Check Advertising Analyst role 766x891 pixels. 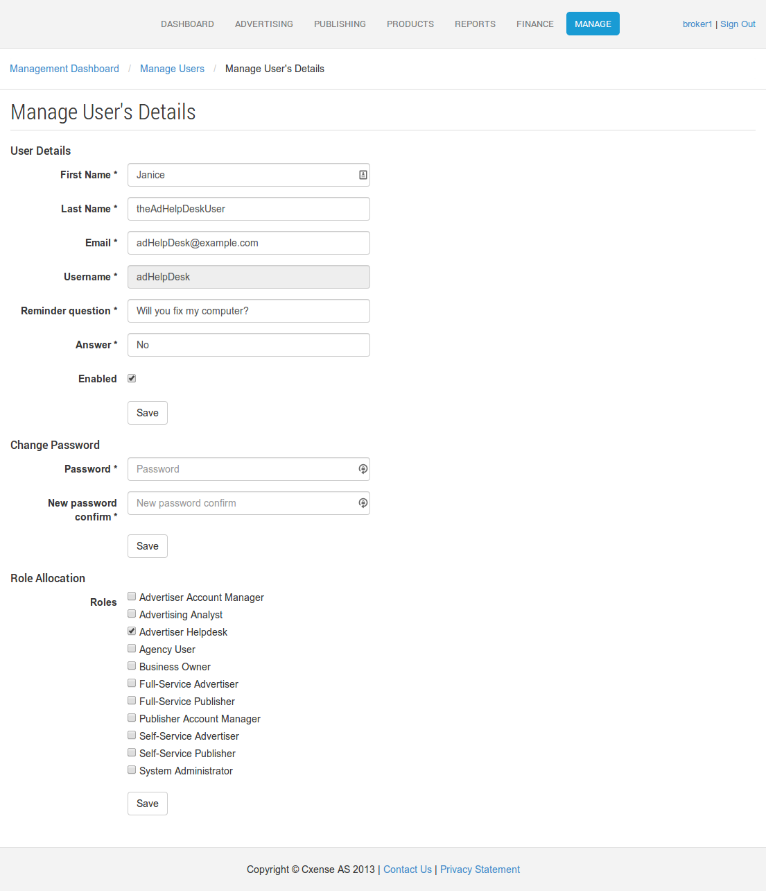132,613
